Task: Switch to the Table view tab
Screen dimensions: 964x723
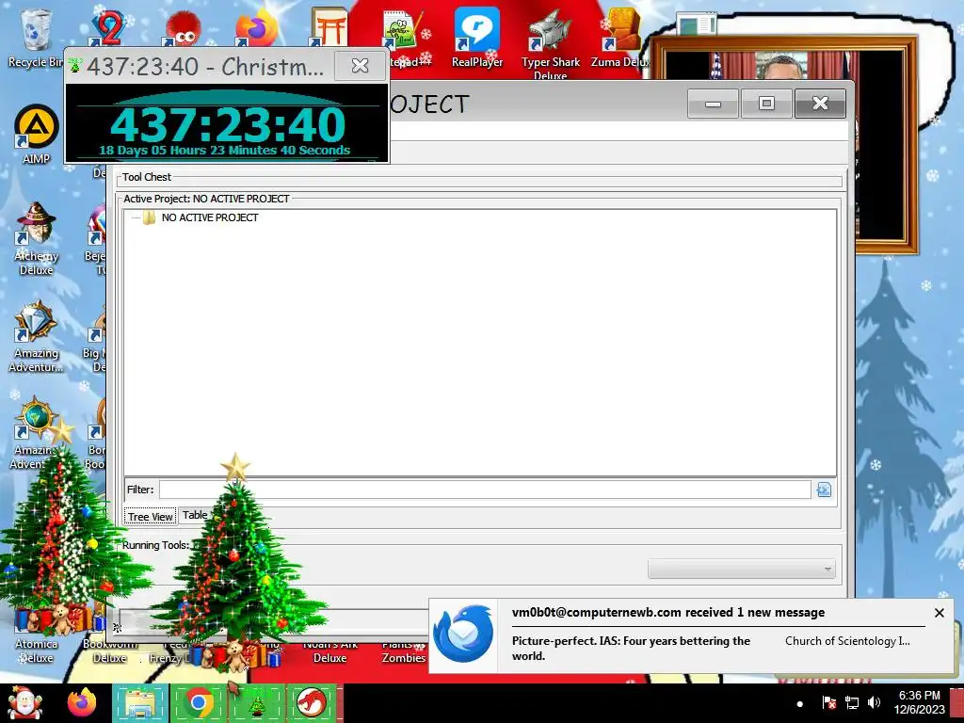Action: [195, 515]
